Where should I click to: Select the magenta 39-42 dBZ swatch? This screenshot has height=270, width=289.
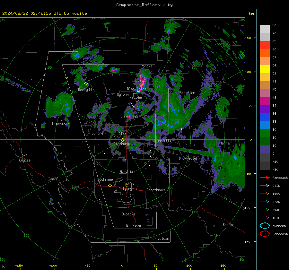click(x=265, y=101)
